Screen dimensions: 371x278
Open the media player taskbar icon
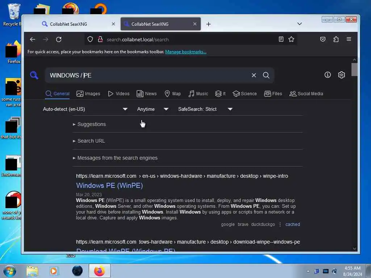point(54,271)
